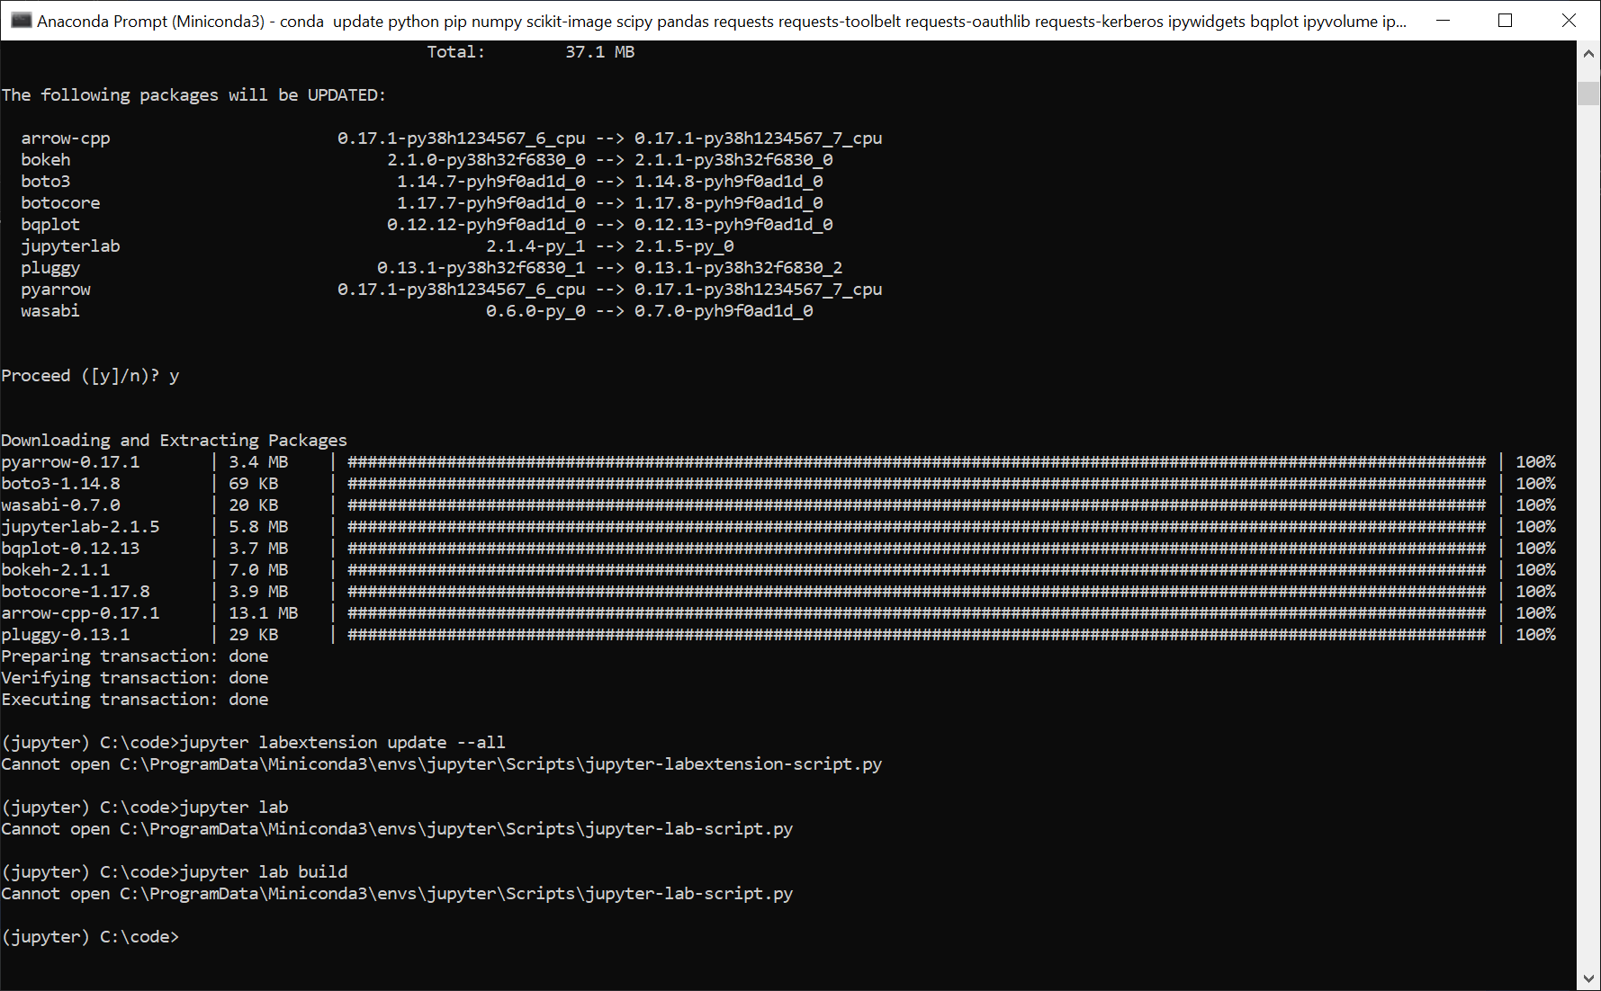Click the 'jupyter lab build' command text

(x=264, y=871)
